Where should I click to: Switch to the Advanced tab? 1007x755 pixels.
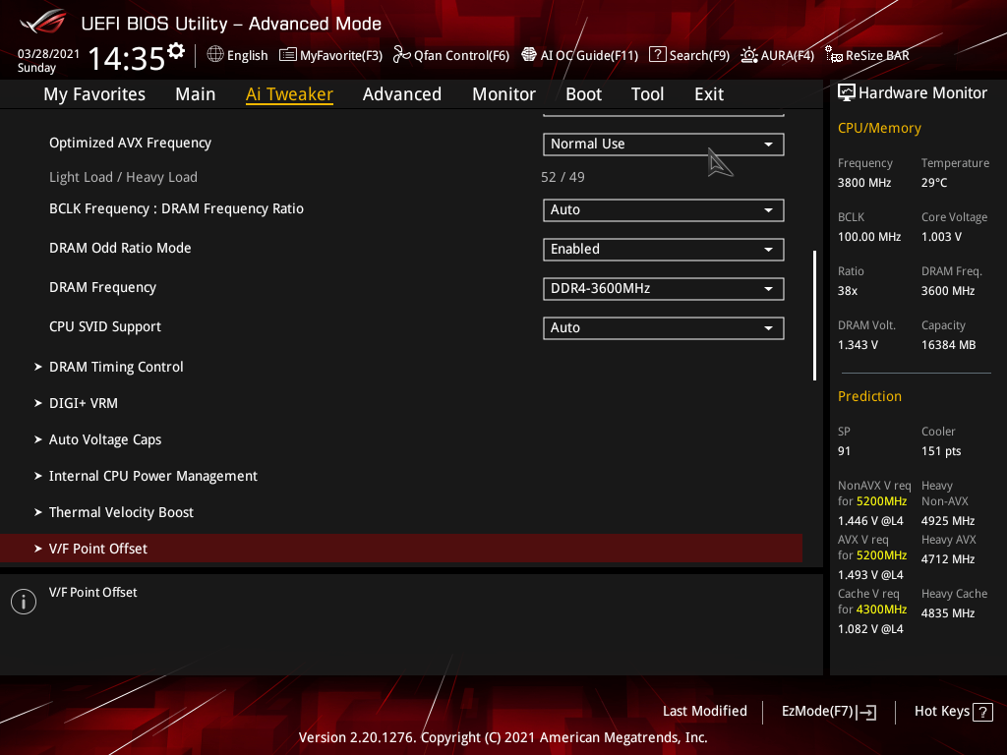tap(402, 94)
